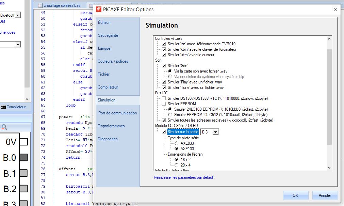Select Simuler 24LC16B EEPROM radio option

[x=170, y=109]
